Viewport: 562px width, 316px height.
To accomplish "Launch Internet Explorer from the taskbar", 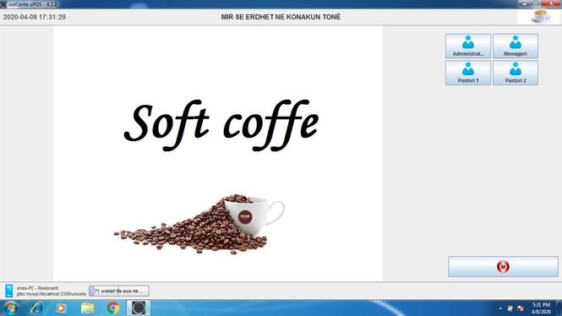I will pyautogui.click(x=36, y=308).
